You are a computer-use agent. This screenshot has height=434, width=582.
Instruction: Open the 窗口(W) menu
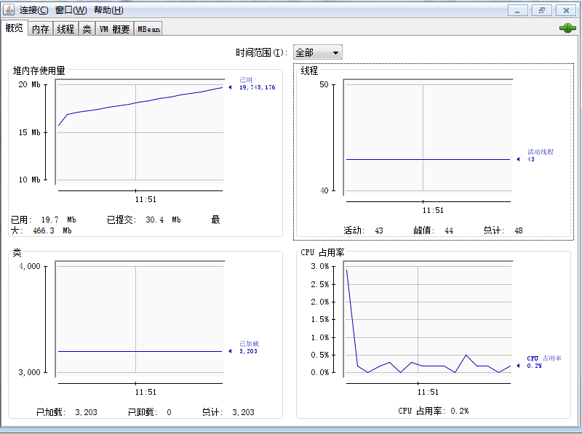[x=71, y=10]
